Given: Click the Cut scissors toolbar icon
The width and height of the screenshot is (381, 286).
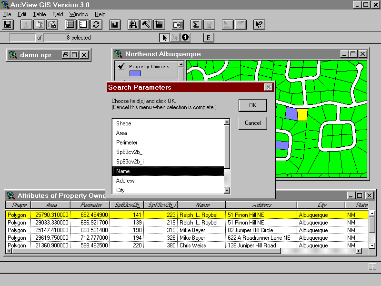Looking at the screenshot, I should (26, 25).
